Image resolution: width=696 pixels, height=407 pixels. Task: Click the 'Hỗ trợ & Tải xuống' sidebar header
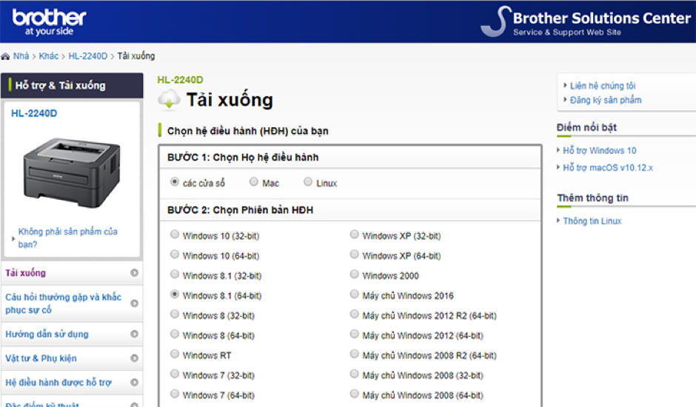click(x=72, y=85)
